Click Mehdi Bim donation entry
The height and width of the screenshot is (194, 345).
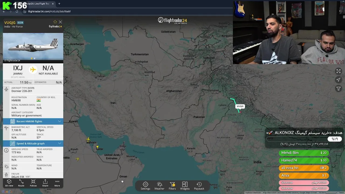(x=304, y=153)
